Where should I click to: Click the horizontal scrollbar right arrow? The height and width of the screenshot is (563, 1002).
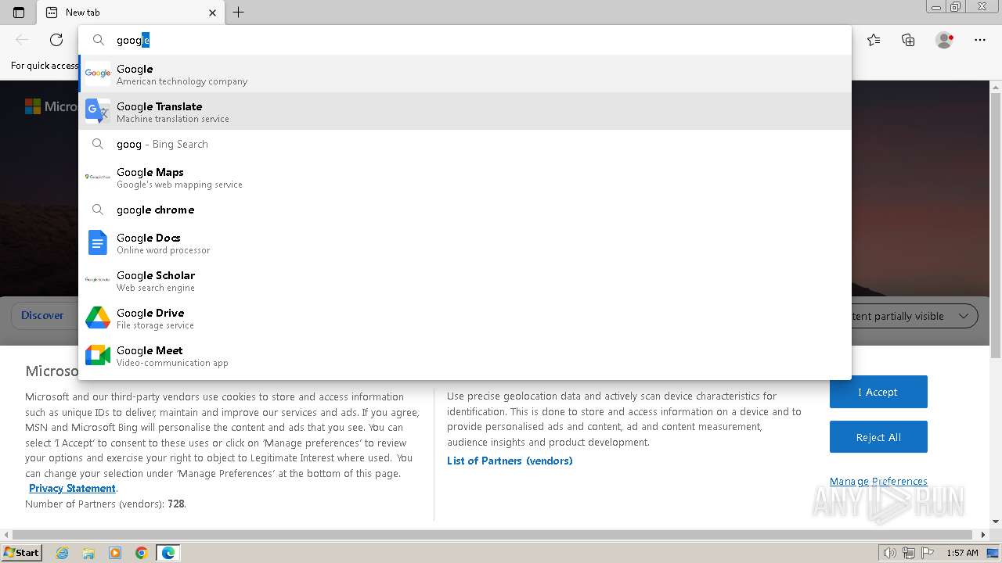point(984,535)
